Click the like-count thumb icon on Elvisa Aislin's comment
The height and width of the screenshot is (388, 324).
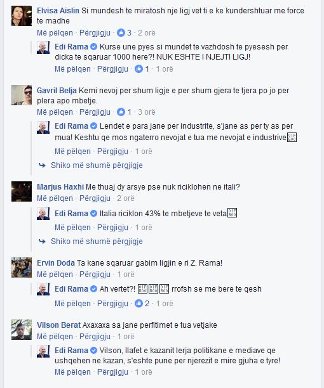click(121, 33)
